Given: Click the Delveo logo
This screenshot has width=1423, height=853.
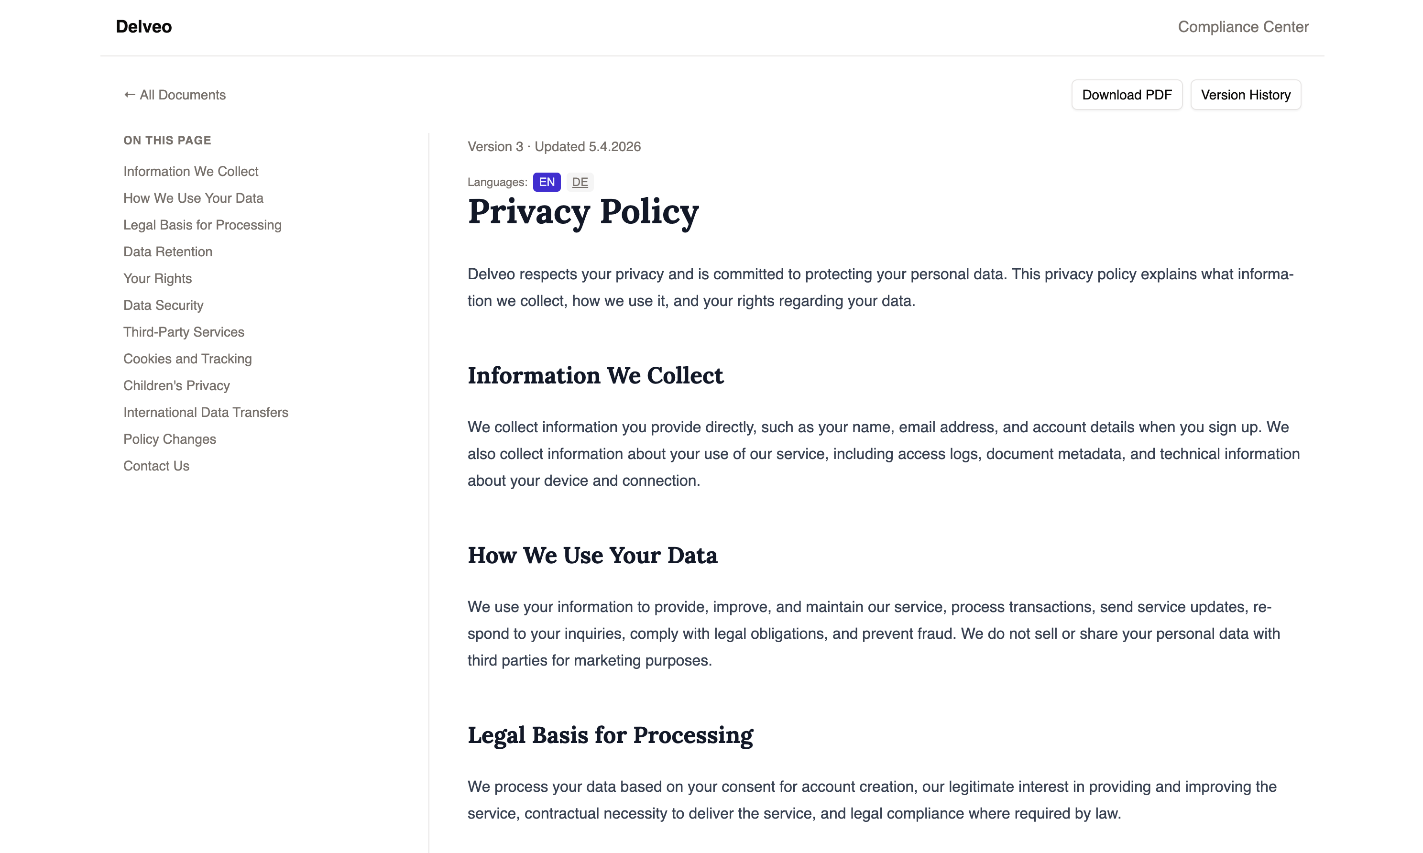Looking at the screenshot, I should coord(143,27).
